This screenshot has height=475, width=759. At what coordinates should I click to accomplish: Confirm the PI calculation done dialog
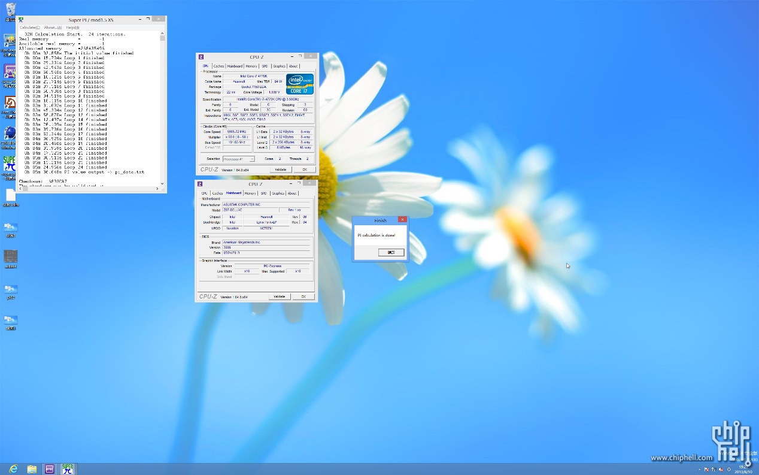pos(391,252)
